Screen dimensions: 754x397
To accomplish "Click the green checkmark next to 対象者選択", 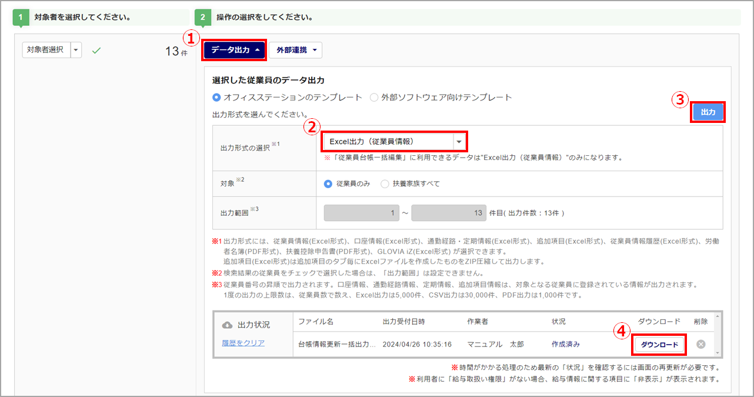I will point(97,51).
